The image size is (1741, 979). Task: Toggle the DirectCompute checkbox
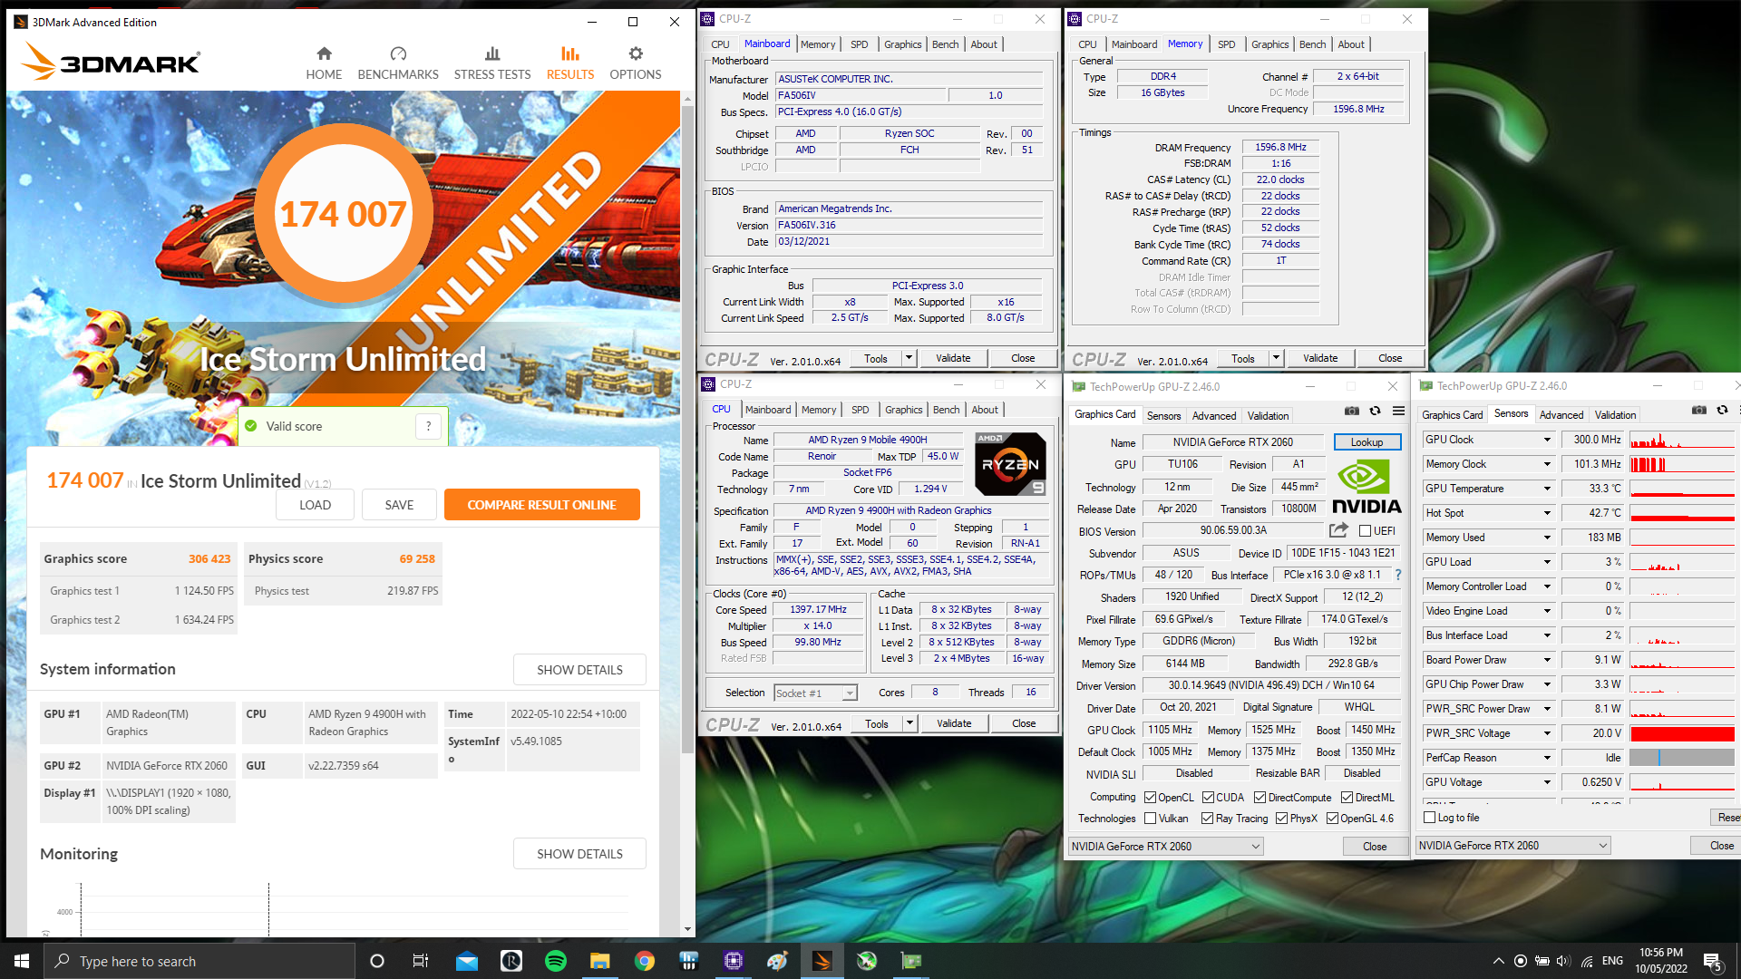(x=1260, y=798)
